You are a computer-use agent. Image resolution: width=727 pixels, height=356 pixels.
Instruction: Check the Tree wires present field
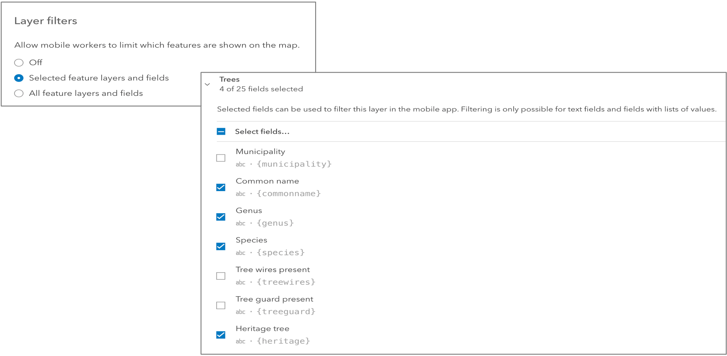click(x=220, y=276)
